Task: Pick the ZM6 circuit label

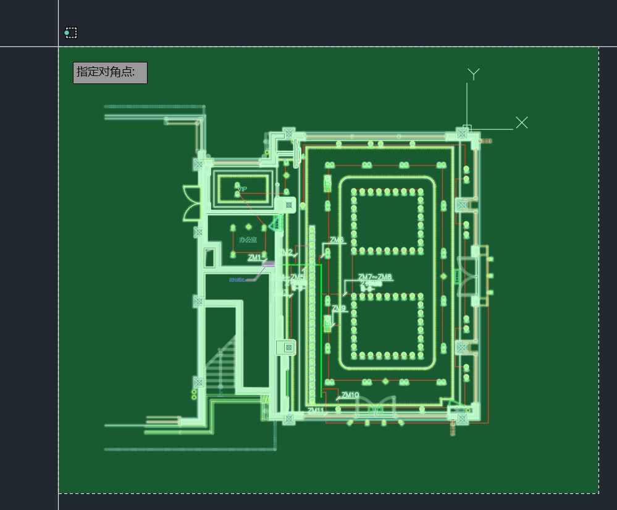Action: tap(337, 240)
